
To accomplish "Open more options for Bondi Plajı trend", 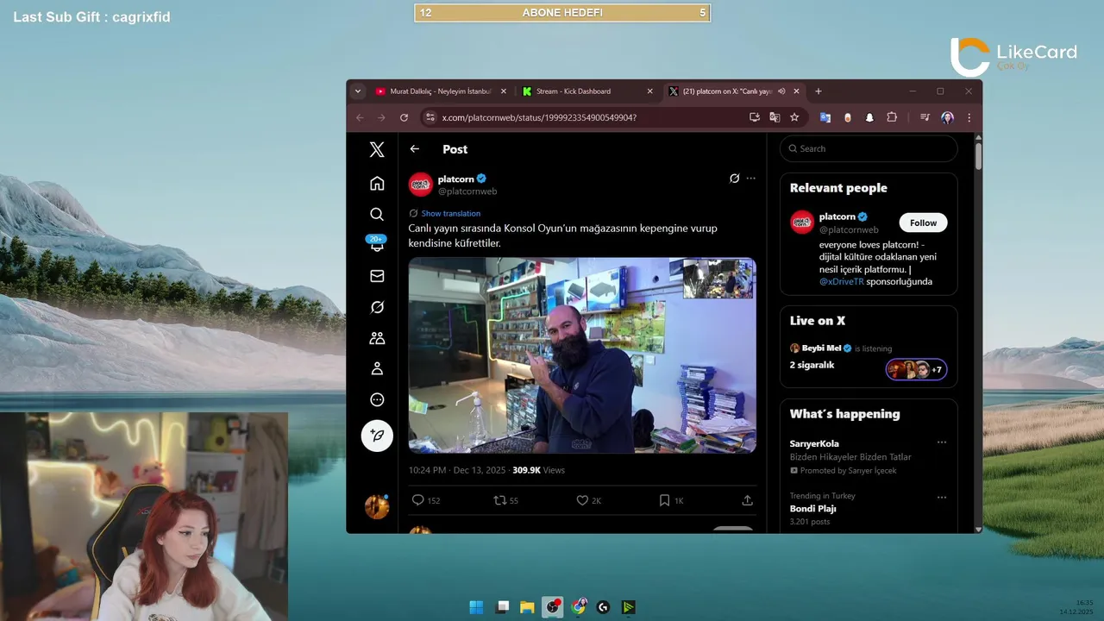I will pyautogui.click(x=942, y=497).
